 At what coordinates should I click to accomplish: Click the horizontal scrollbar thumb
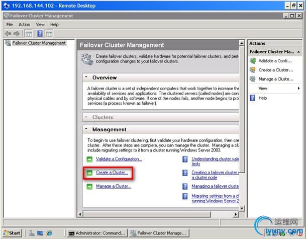pos(147,214)
